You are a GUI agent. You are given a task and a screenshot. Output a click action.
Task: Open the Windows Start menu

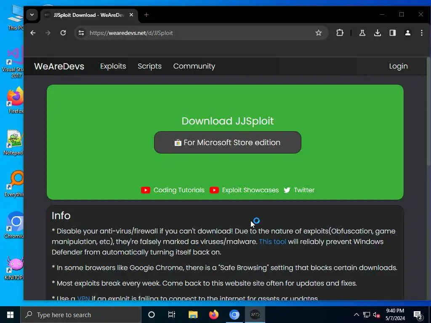coord(10,315)
